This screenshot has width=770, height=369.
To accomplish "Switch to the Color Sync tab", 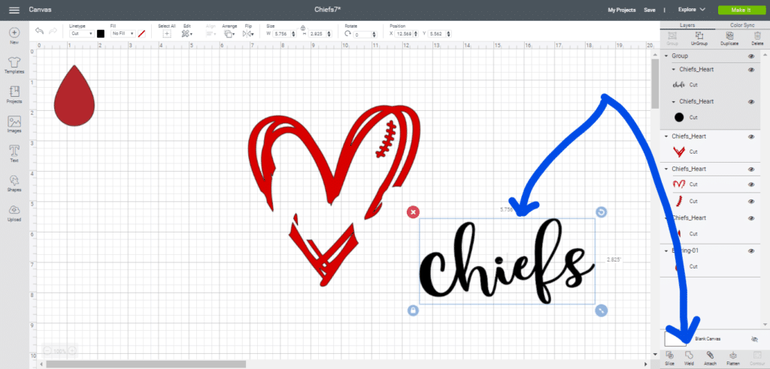I will point(741,25).
